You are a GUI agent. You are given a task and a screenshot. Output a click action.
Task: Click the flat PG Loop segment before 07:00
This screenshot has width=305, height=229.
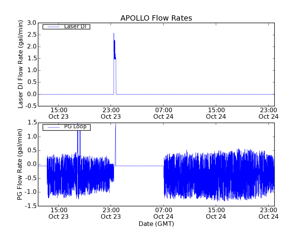140,166
